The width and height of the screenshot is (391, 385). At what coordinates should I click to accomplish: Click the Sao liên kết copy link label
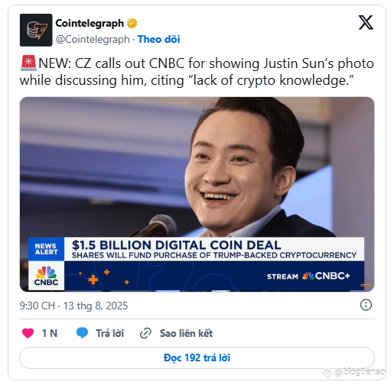[186, 333]
